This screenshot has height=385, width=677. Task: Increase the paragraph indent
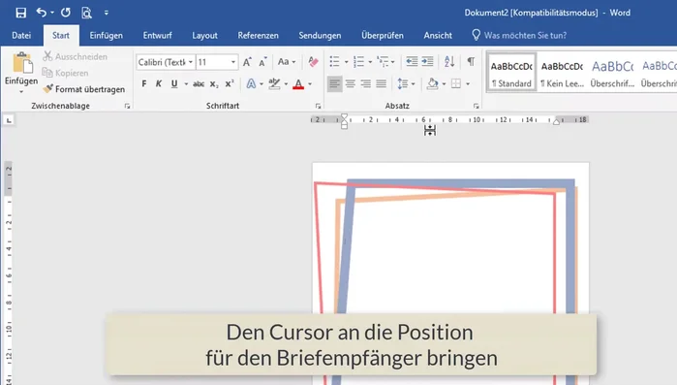427,62
